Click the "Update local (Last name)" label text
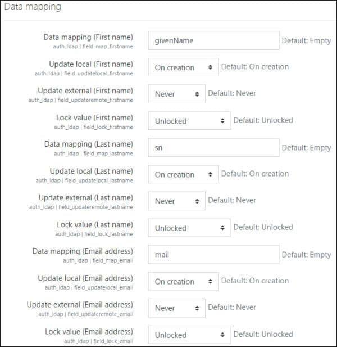337x347 pixels. 92,171
